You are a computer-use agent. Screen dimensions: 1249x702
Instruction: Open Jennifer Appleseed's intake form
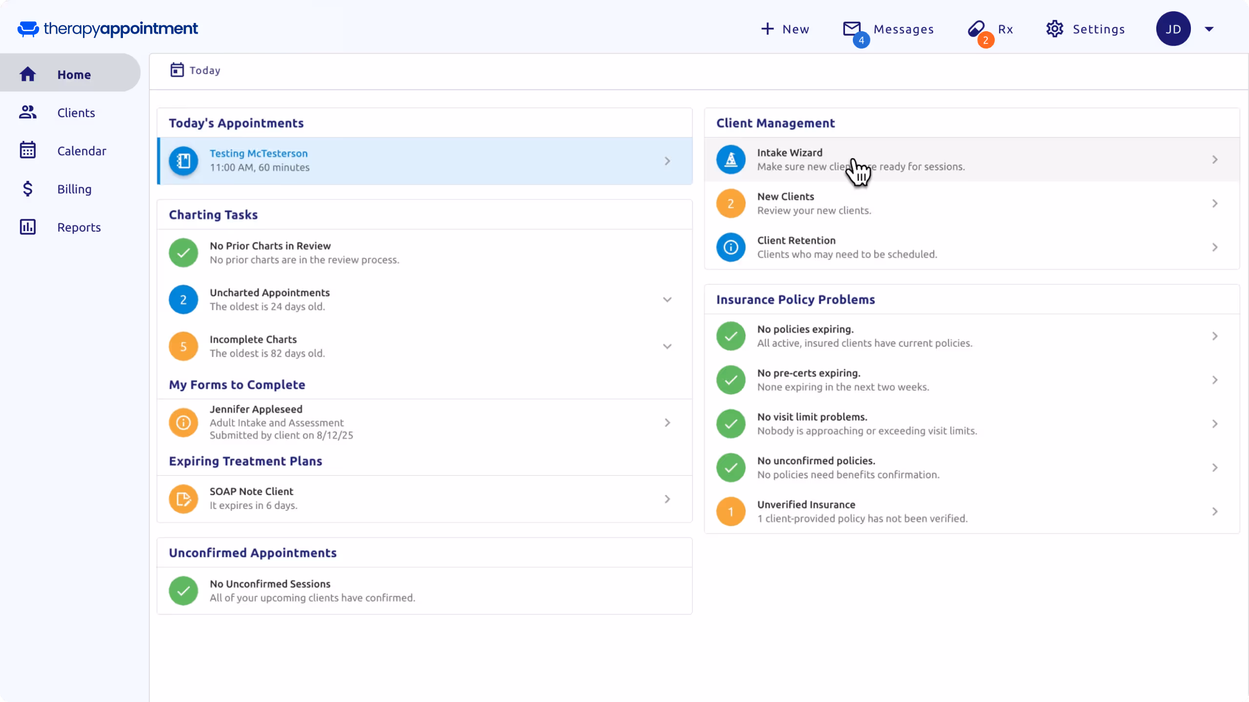[x=425, y=422]
